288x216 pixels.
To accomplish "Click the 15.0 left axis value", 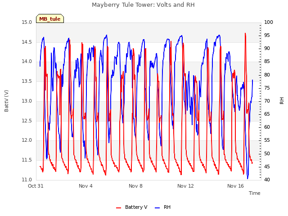I will [27, 22].
